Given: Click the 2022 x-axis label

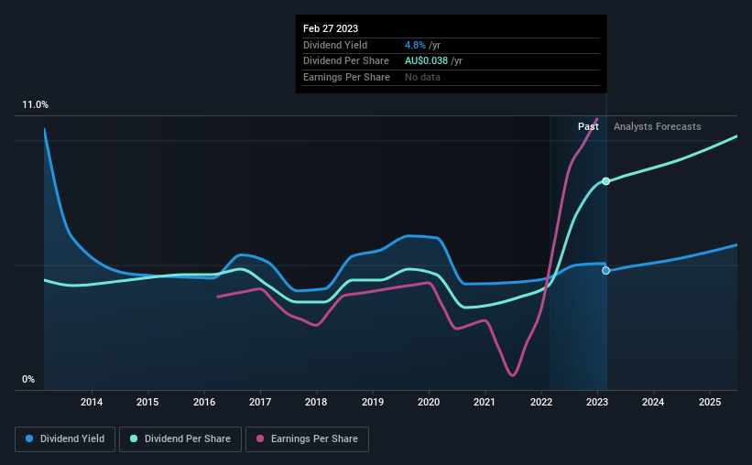Looking at the screenshot, I should [541, 402].
